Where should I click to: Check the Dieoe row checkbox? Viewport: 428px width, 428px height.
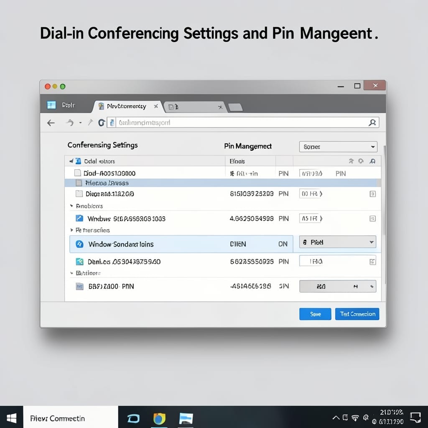point(79,194)
